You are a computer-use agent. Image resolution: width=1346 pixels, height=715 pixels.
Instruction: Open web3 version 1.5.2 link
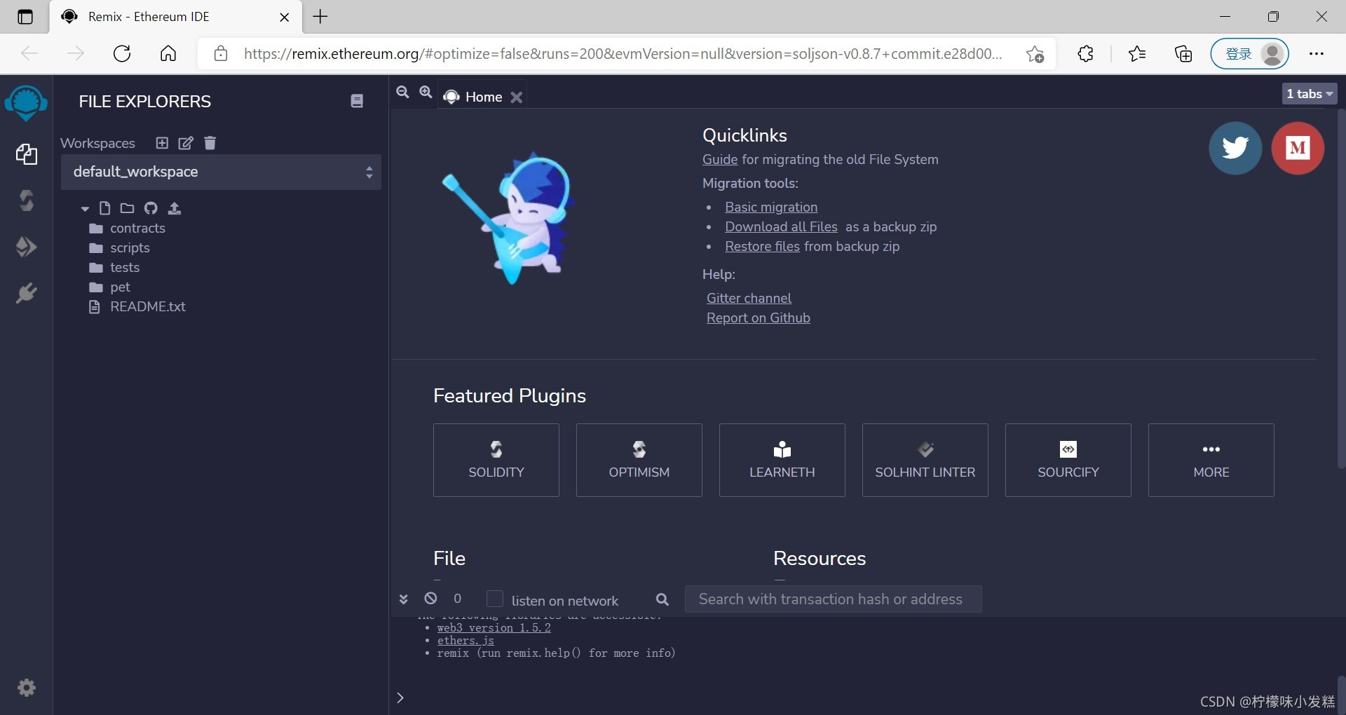pyautogui.click(x=494, y=627)
